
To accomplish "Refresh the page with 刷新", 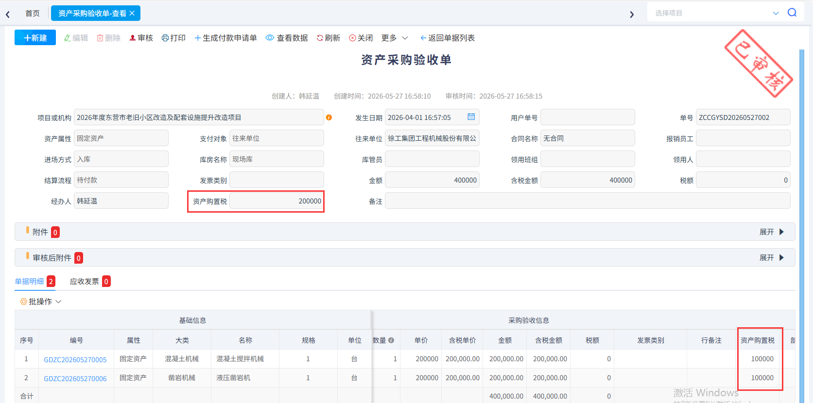I will click(x=328, y=38).
